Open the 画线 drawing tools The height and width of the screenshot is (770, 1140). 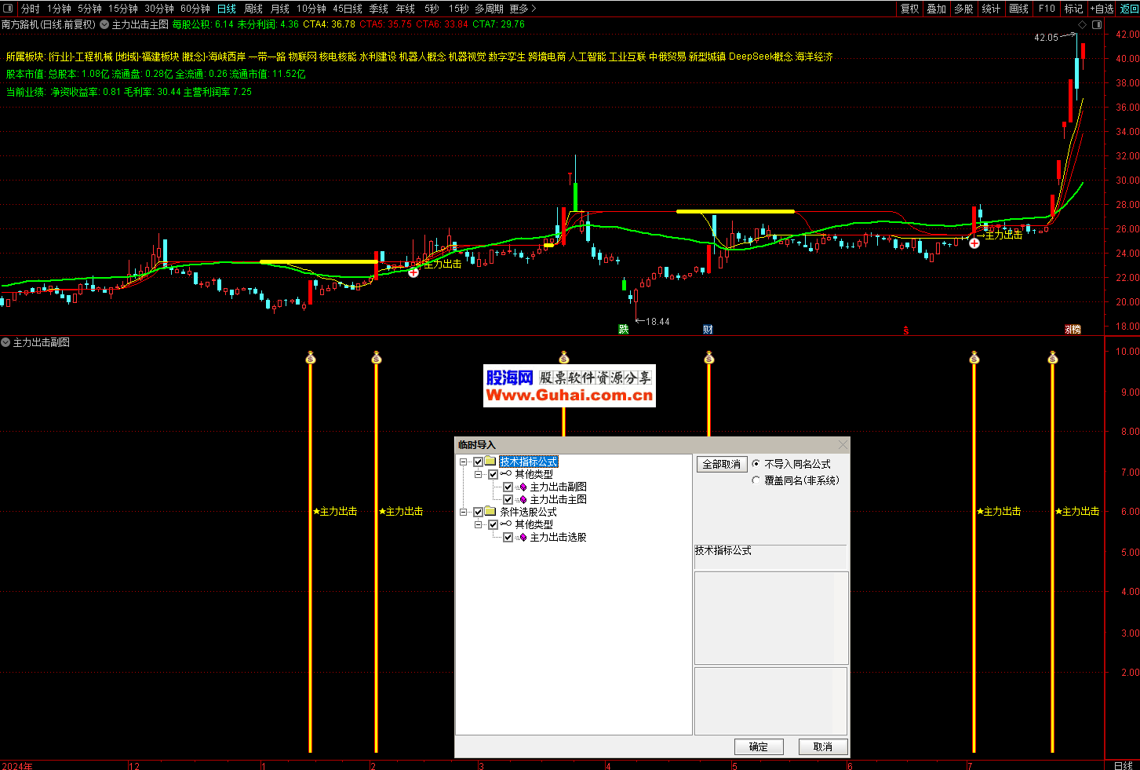tap(1019, 9)
